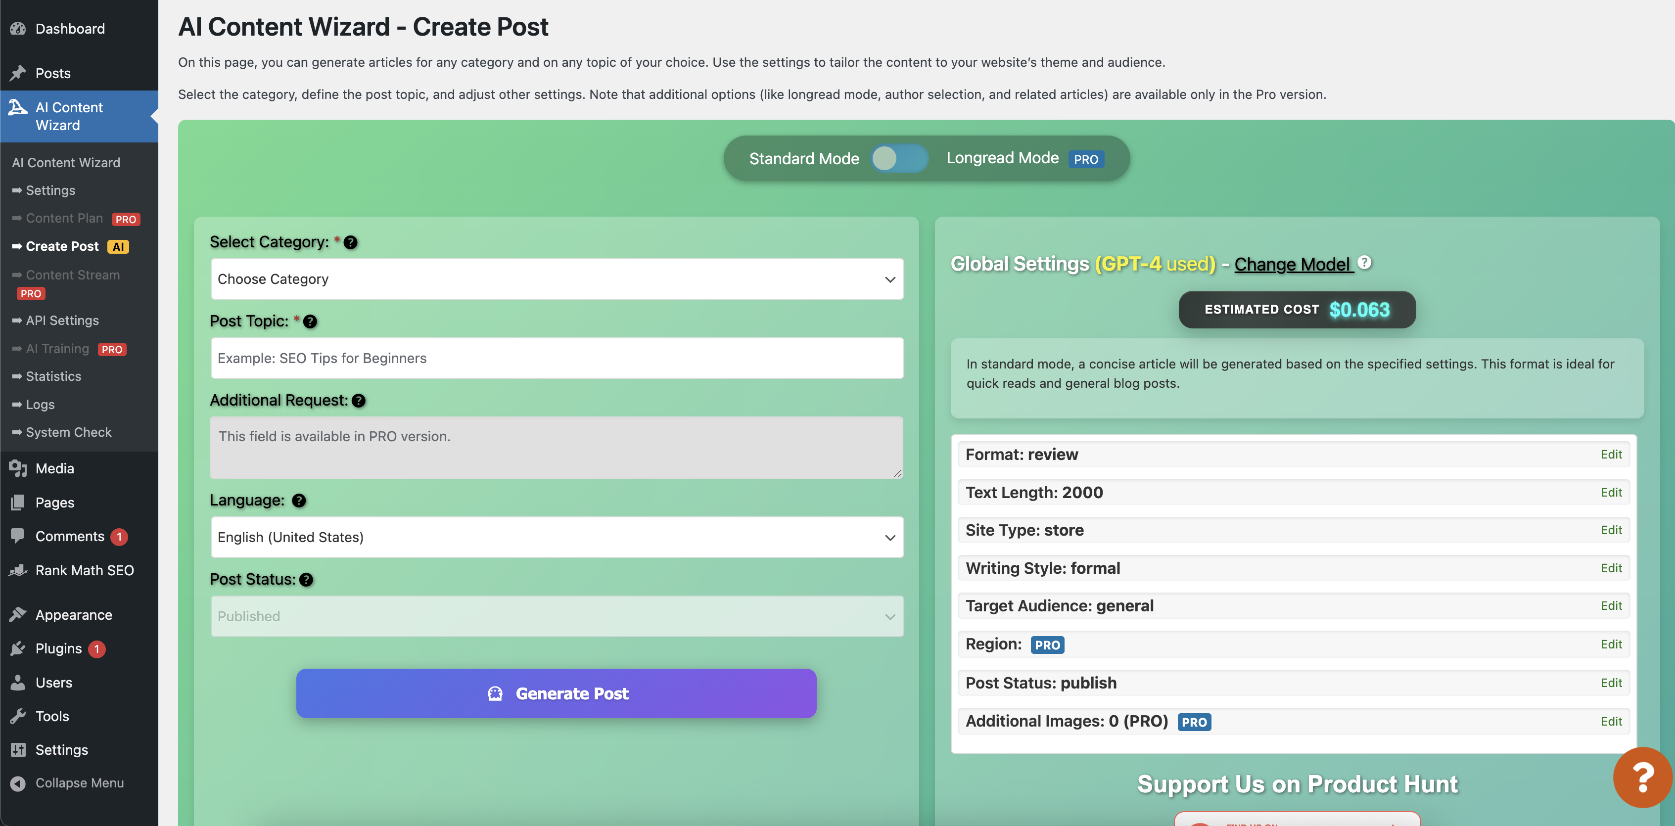The image size is (1675, 826).
Task: Click the Change Model link
Action: pyautogui.click(x=1294, y=264)
